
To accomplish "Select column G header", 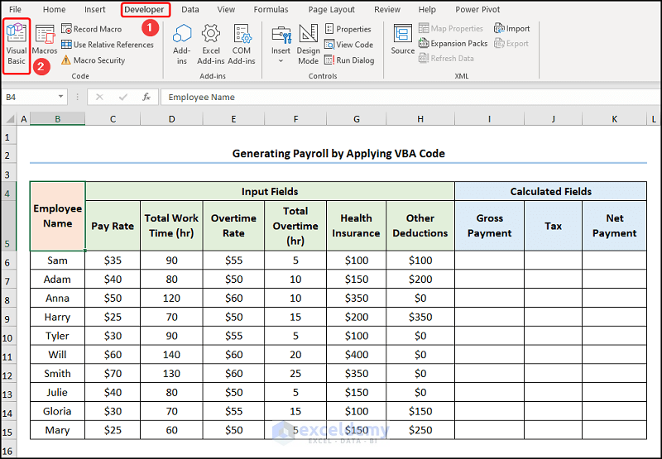I will [x=356, y=120].
